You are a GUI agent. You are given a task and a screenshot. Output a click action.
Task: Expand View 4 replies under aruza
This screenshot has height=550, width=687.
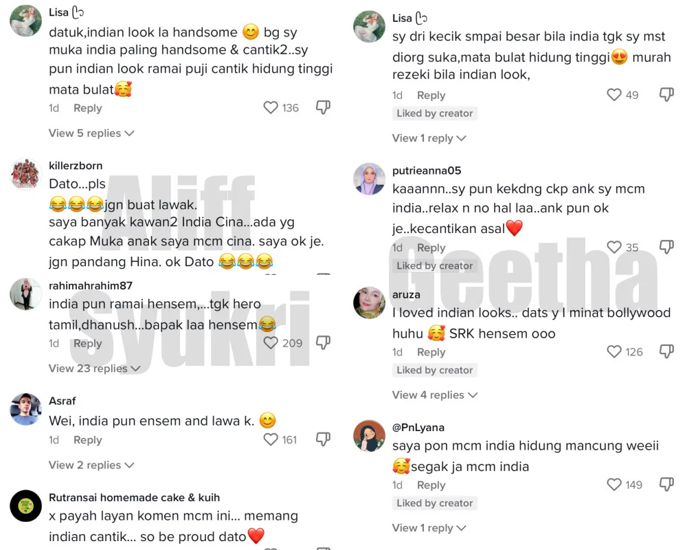click(x=435, y=395)
